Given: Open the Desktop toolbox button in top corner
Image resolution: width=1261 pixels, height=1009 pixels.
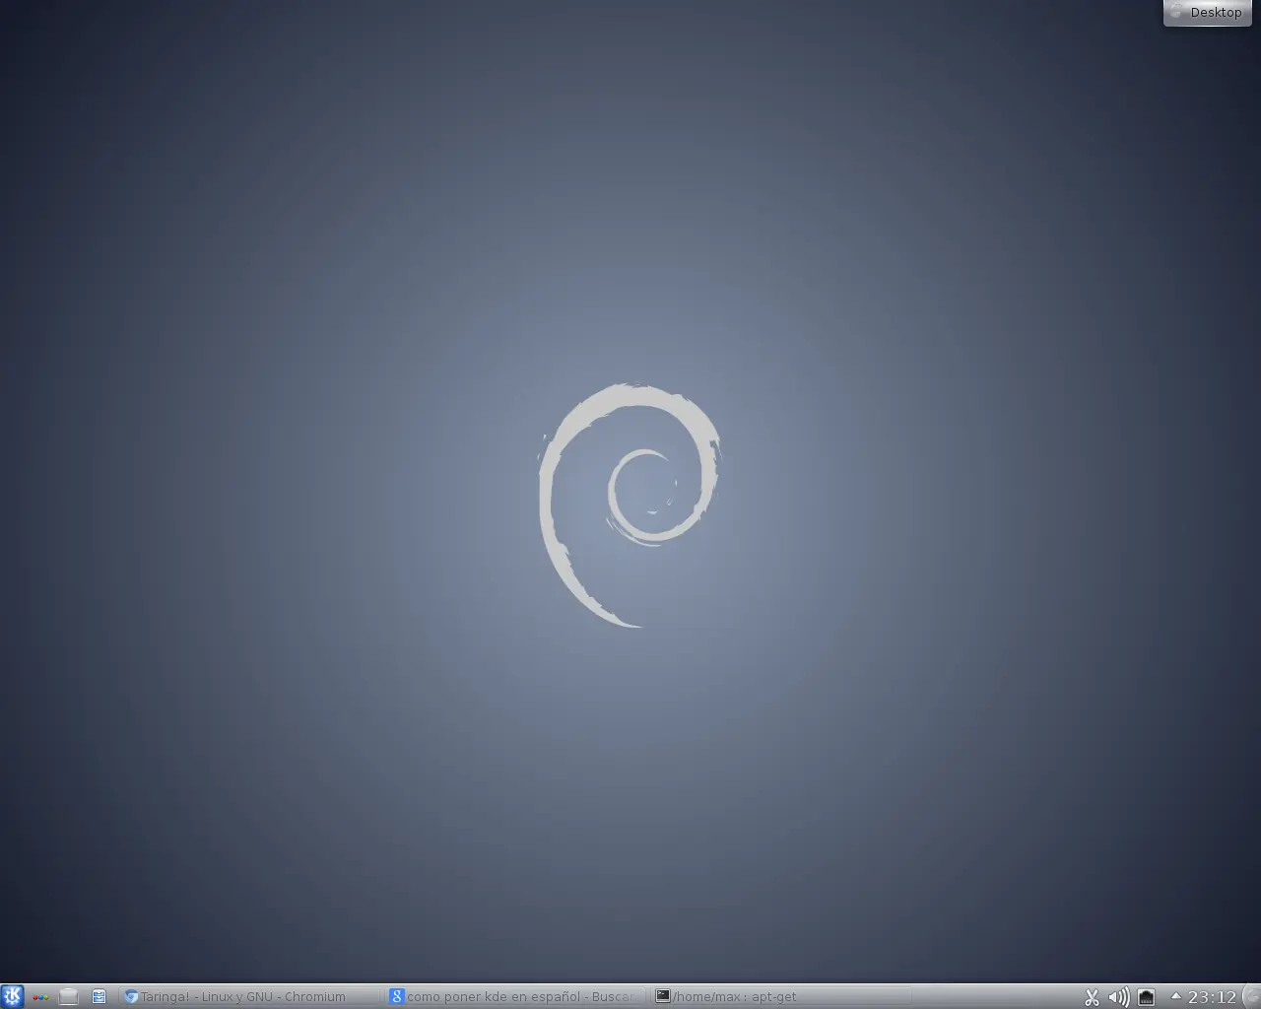Looking at the screenshot, I should [x=1207, y=13].
